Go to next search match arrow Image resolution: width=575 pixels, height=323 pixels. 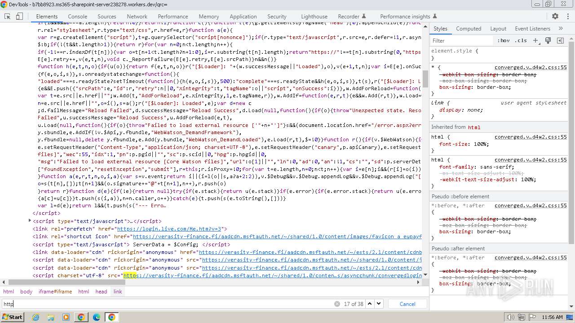click(379, 304)
